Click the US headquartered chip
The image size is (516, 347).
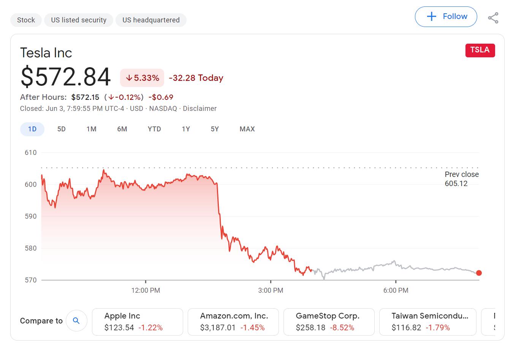[151, 20]
